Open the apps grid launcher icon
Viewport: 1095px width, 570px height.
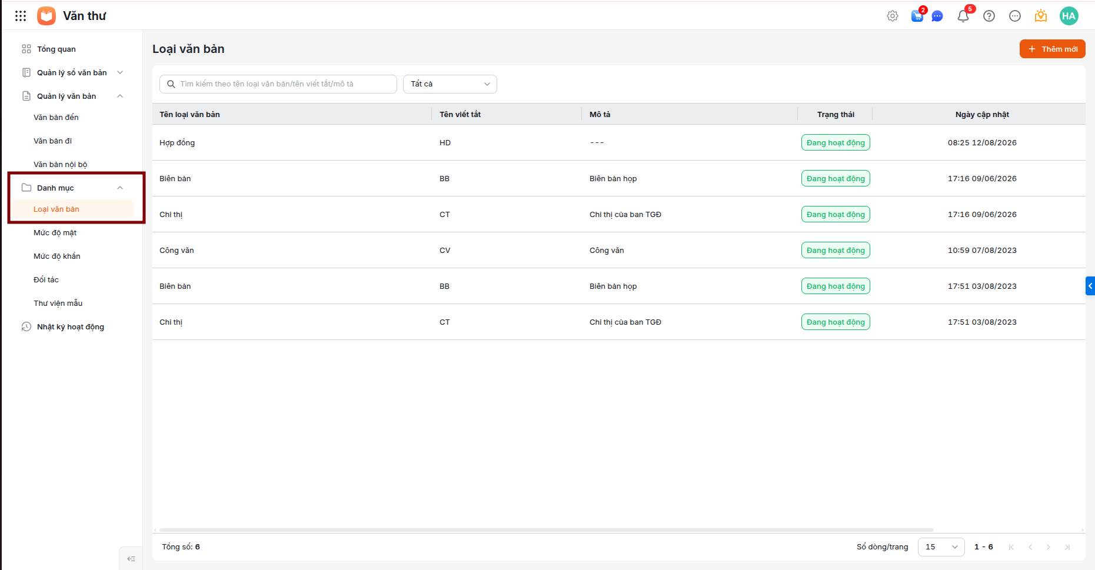[21, 16]
